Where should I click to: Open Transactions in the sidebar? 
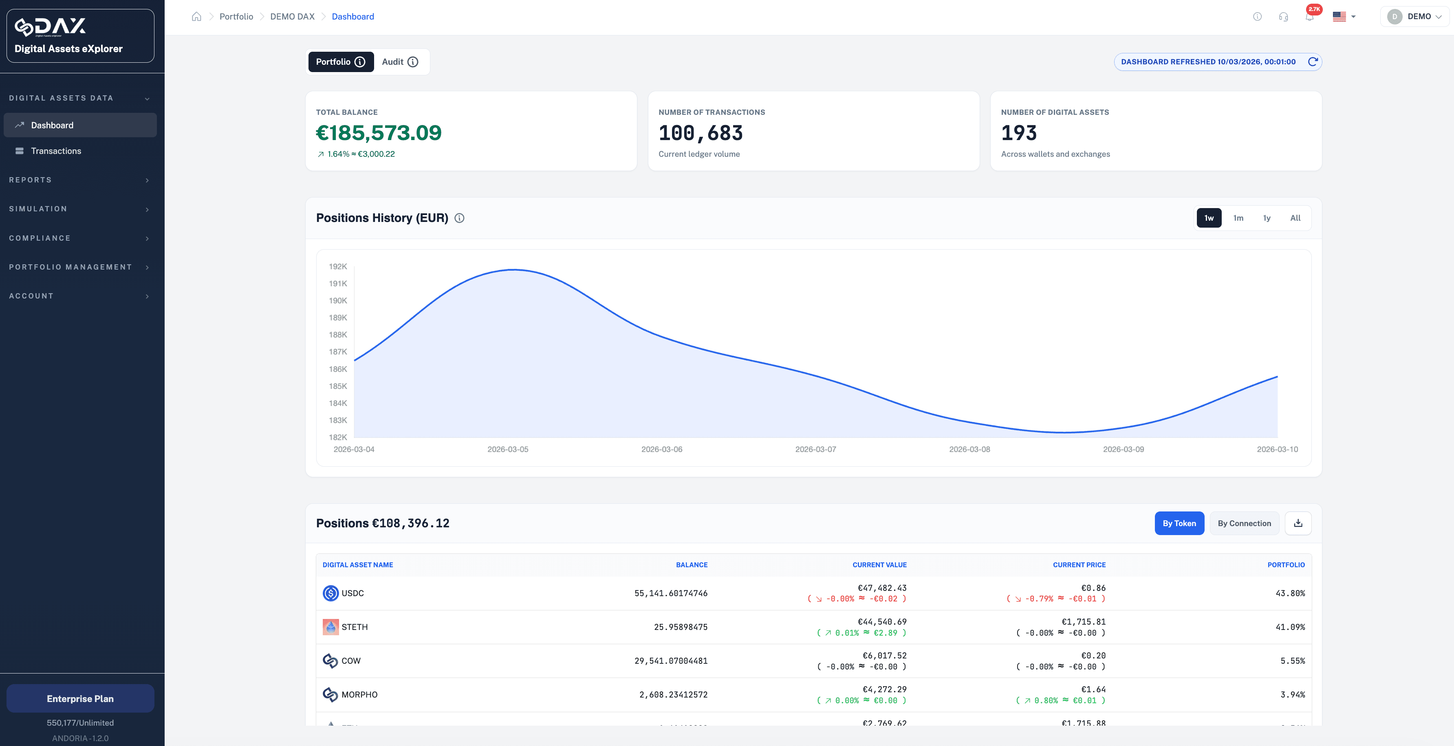coord(56,151)
